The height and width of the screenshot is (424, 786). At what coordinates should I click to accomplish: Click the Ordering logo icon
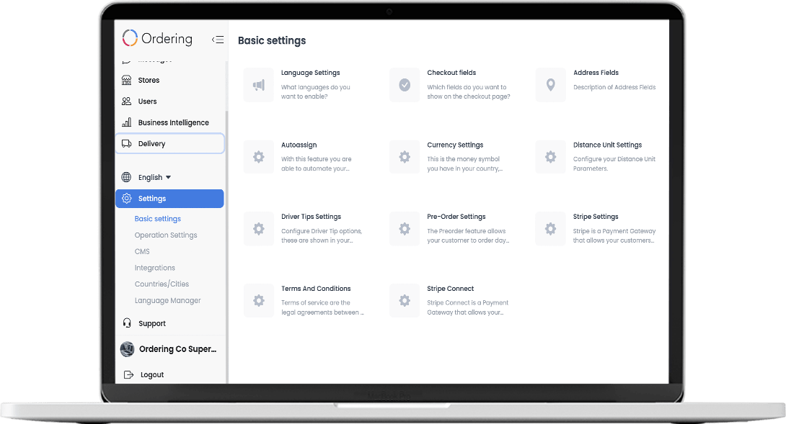pyautogui.click(x=130, y=38)
